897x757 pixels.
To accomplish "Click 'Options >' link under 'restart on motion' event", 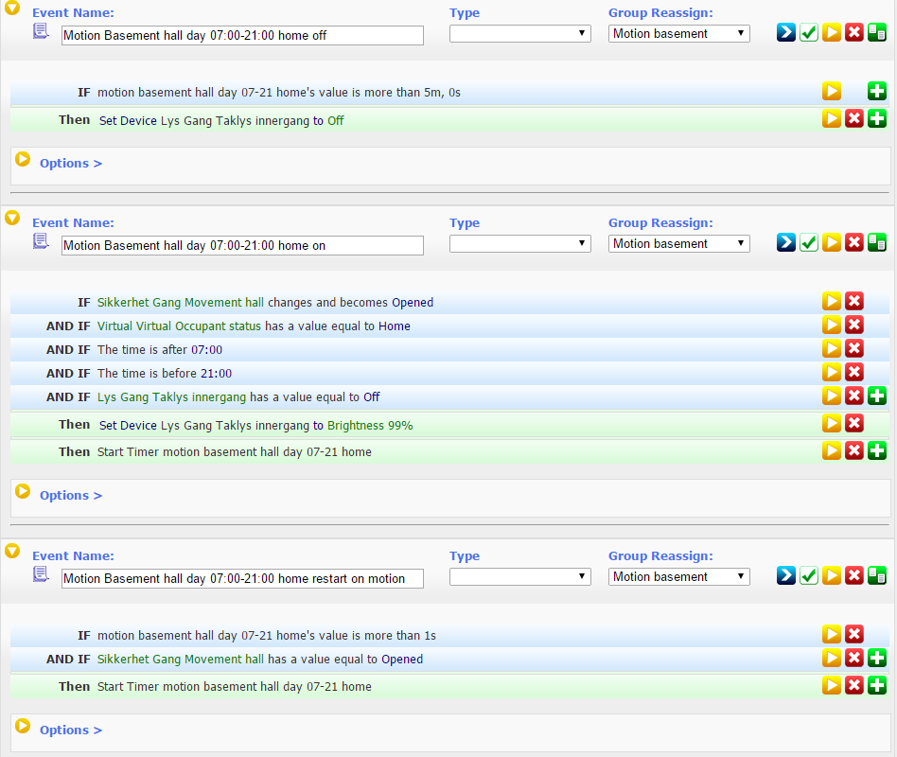I will pos(71,730).
